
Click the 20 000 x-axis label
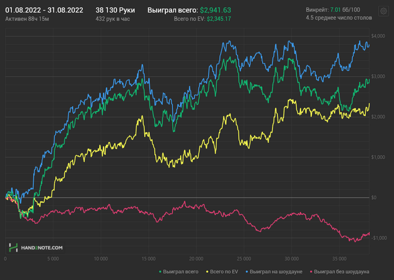click(196, 259)
